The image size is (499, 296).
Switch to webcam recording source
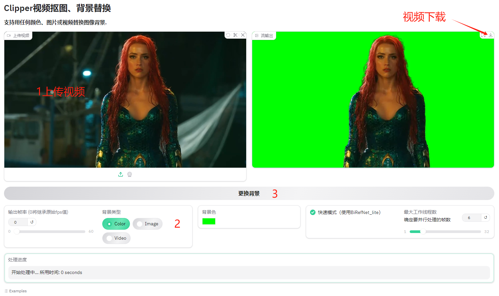click(130, 174)
